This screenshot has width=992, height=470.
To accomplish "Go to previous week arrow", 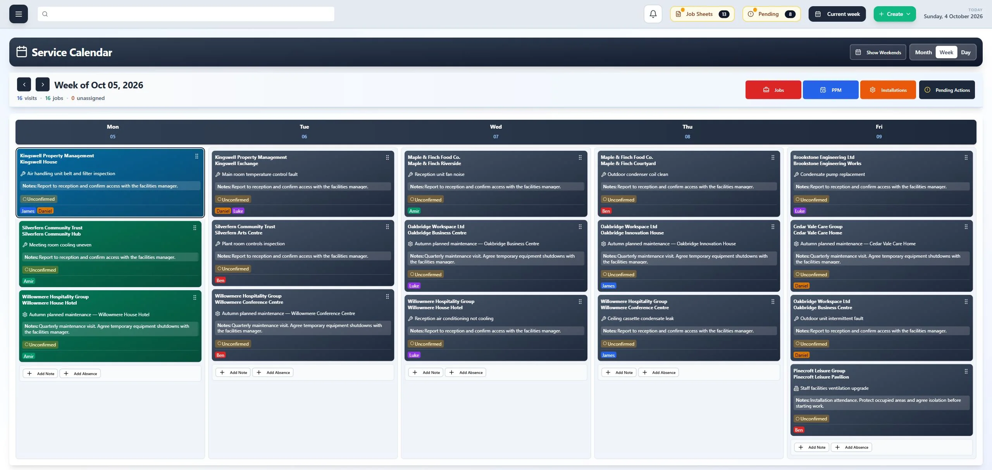I will click(x=24, y=84).
